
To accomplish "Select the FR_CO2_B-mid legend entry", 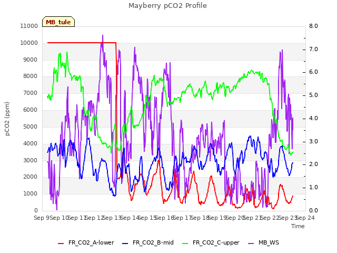I will click(x=148, y=242).
